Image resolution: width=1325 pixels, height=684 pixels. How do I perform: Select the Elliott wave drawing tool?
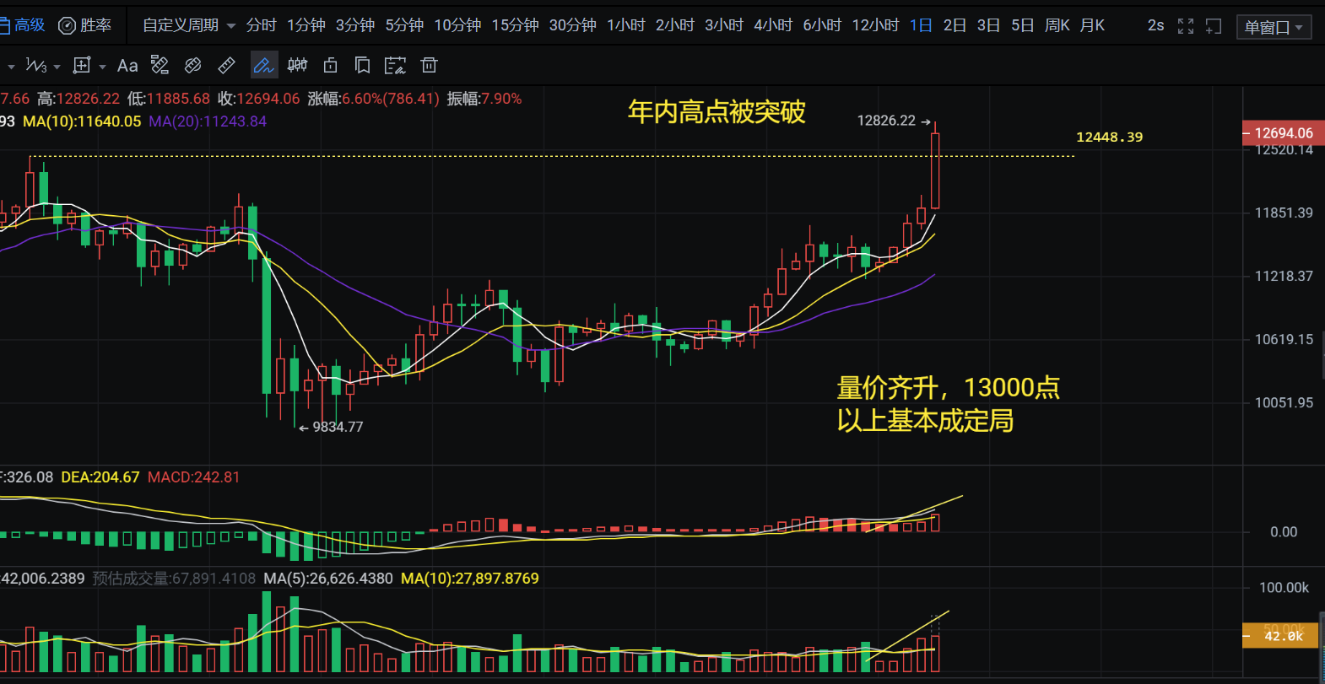point(36,65)
